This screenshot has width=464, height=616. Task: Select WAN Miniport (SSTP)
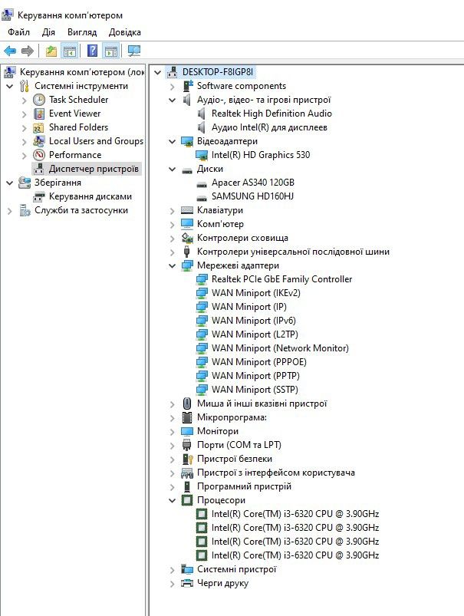(255, 390)
